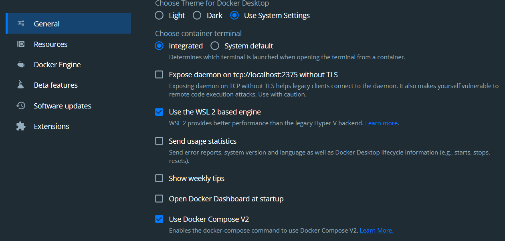Choose System default container terminal
Image resolution: width=505 pixels, height=241 pixels.
coord(215,46)
